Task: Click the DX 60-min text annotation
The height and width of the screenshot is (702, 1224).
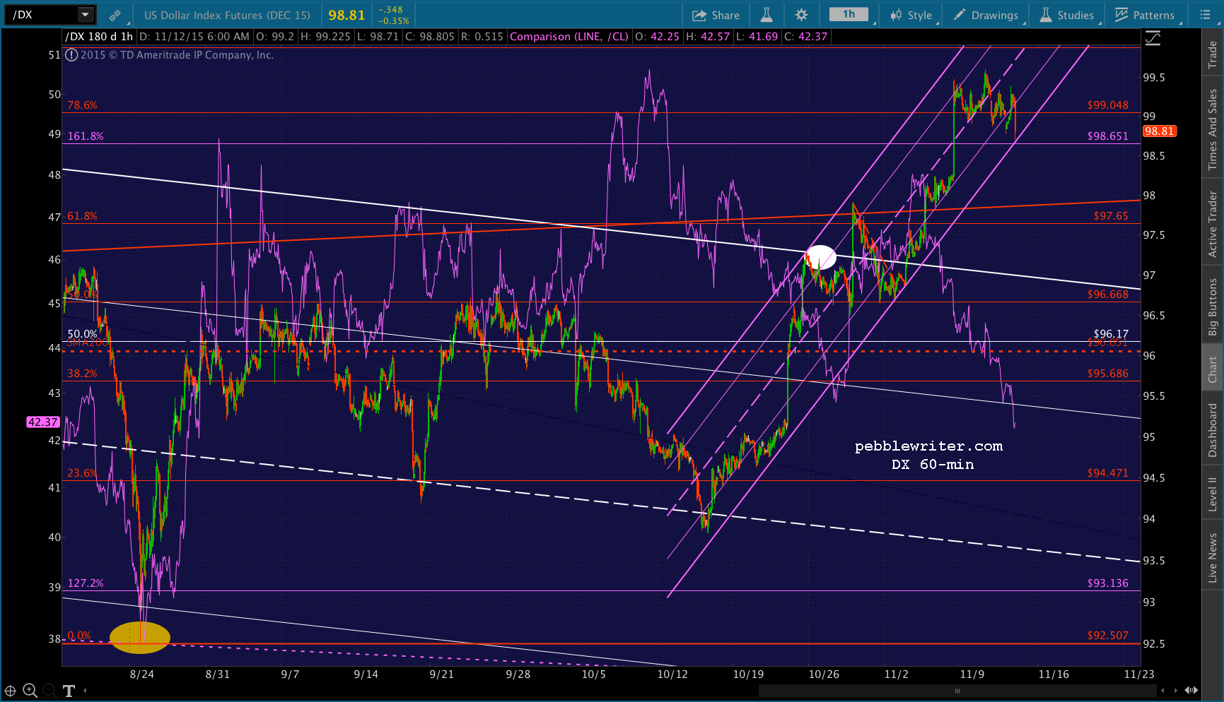Action: [x=933, y=465]
